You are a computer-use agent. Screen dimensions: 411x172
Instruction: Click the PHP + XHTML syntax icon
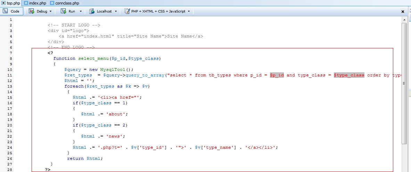pyautogui.click(x=127, y=11)
